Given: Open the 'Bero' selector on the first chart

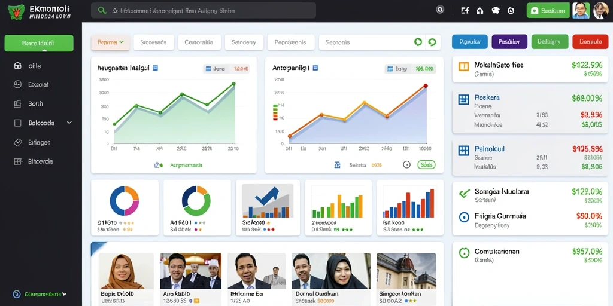Looking at the screenshot, I should 226,69.
